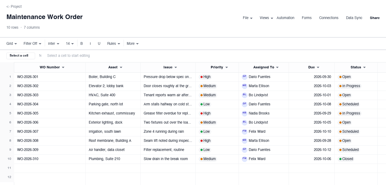
Task: Open the WO Number column dropdown arrow
Action: [63, 68]
